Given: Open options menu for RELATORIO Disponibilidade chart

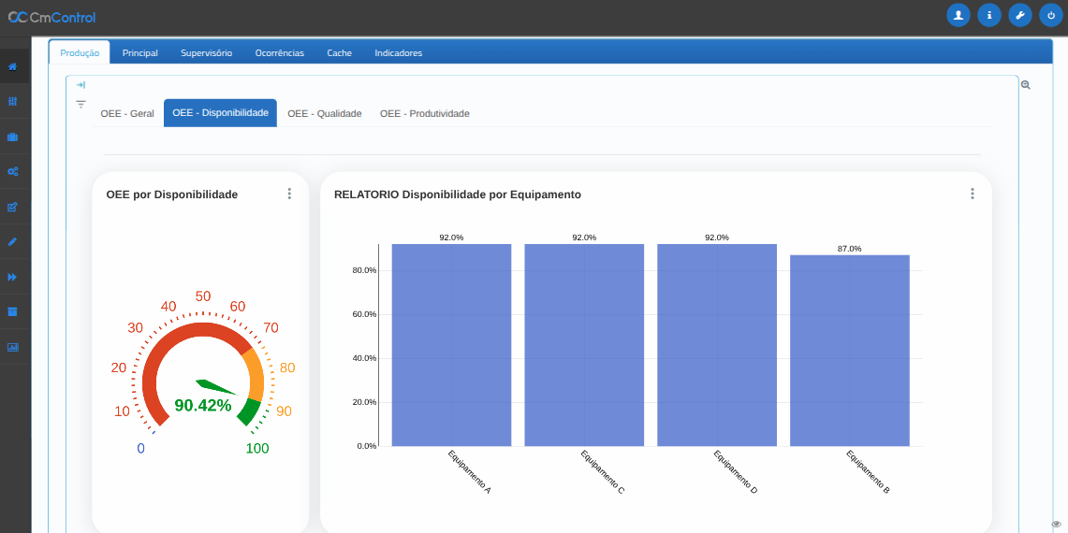Looking at the screenshot, I should pyautogui.click(x=972, y=194).
